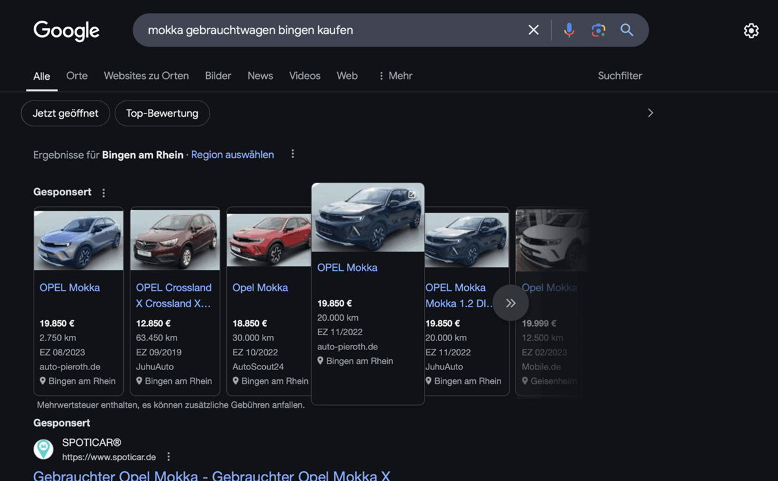Click price 12.850 € on Crossland card
Viewport: 778px width, 481px height.
pos(153,323)
